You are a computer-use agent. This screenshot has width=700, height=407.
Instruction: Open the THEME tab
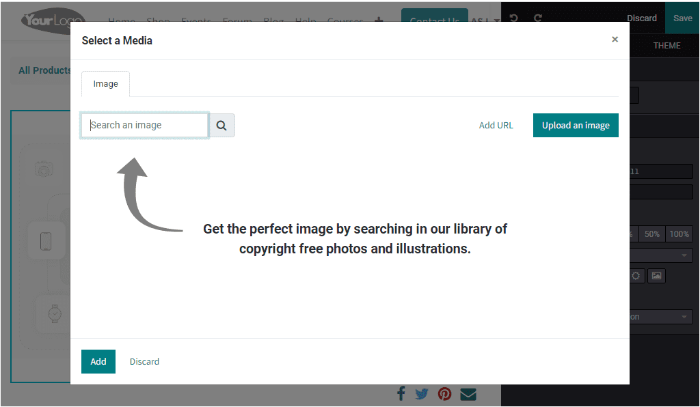pos(666,45)
